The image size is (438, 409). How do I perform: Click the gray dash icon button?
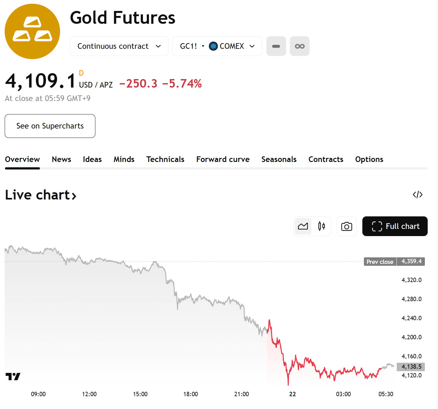(x=276, y=46)
